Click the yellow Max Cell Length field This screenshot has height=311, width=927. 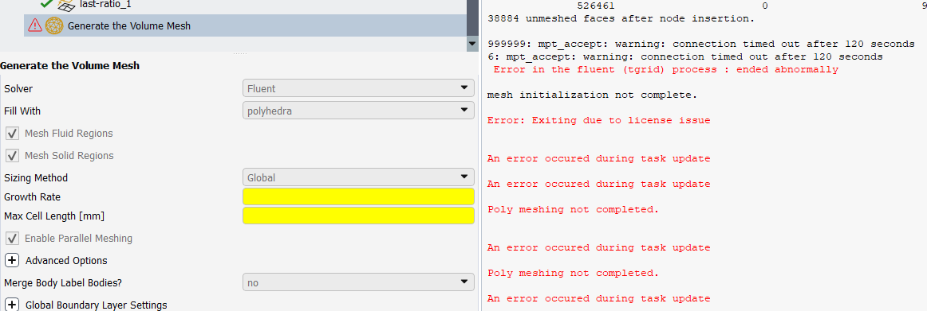point(358,216)
